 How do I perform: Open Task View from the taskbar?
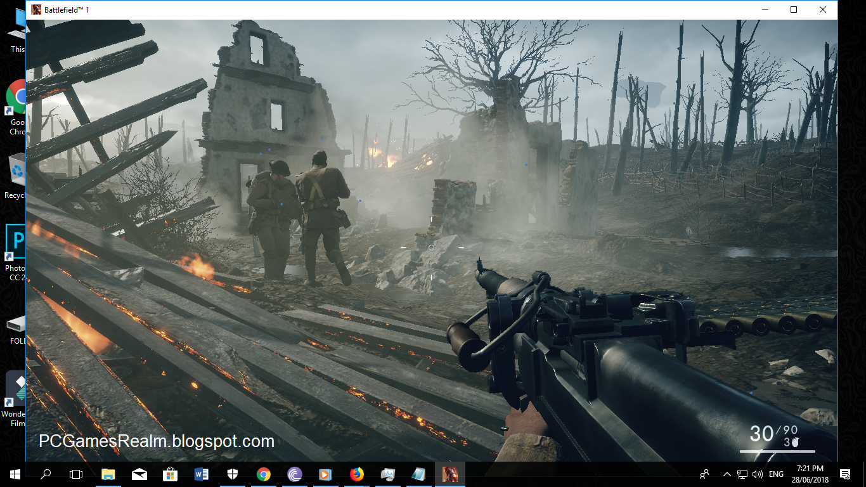[x=76, y=474]
